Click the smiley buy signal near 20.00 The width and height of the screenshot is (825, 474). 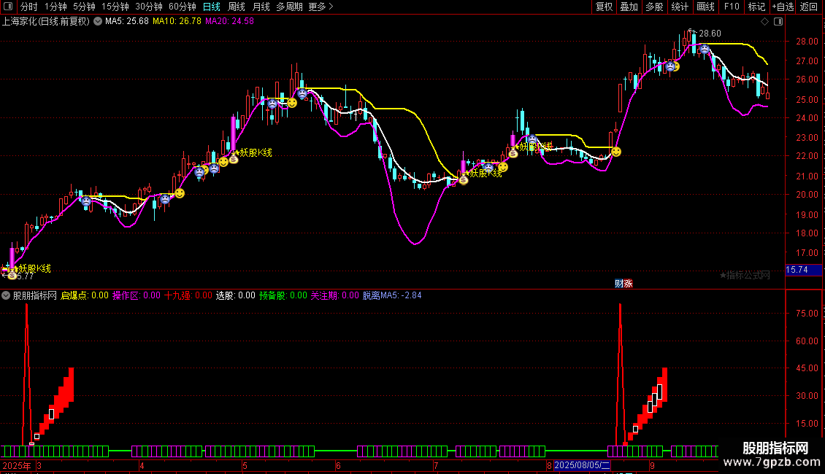[x=180, y=193]
